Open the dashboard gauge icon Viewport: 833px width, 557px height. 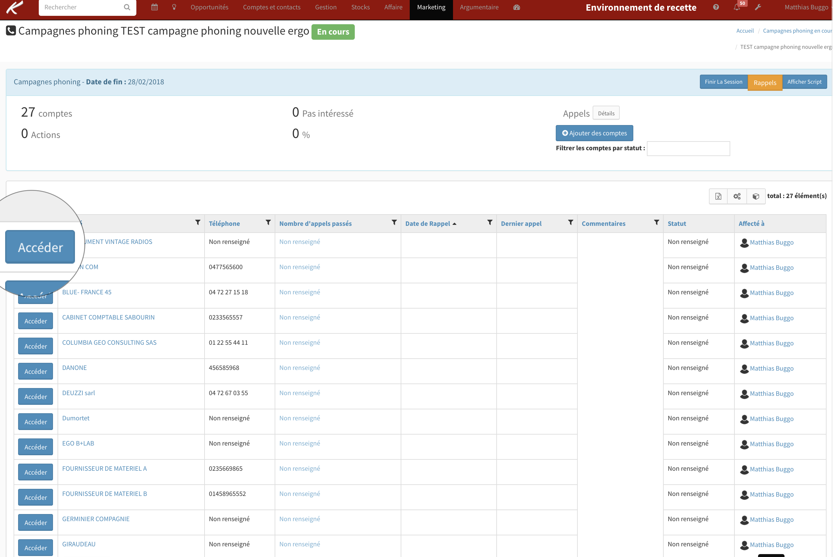516,7
